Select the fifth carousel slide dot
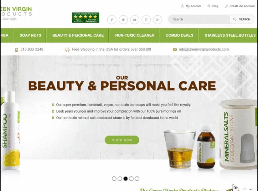The image size is (258, 191). 137,179
